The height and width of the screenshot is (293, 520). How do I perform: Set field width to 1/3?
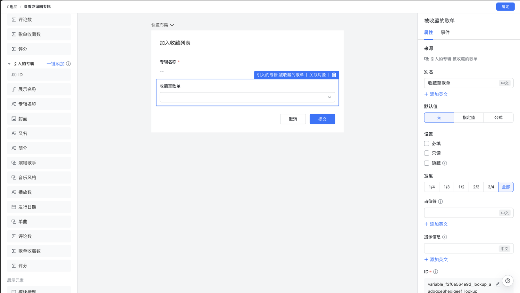pos(447,187)
